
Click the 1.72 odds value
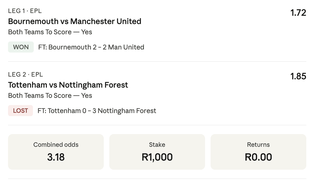[298, 13]
